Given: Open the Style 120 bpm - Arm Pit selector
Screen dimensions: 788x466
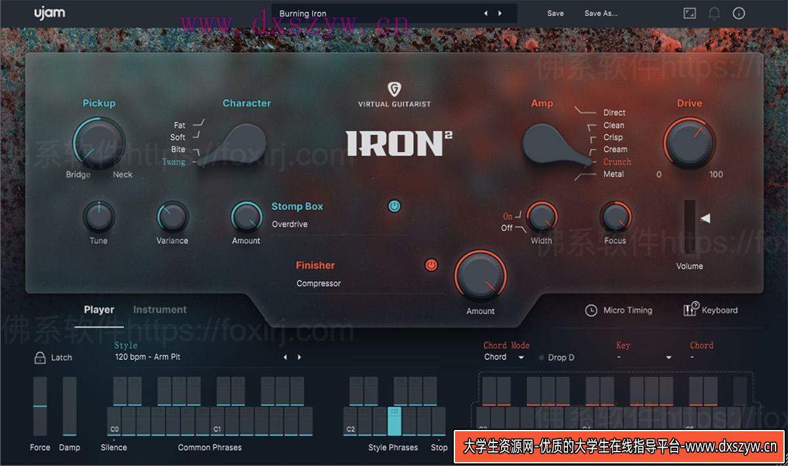Looking at the screenshot, I should click(197, 357).
